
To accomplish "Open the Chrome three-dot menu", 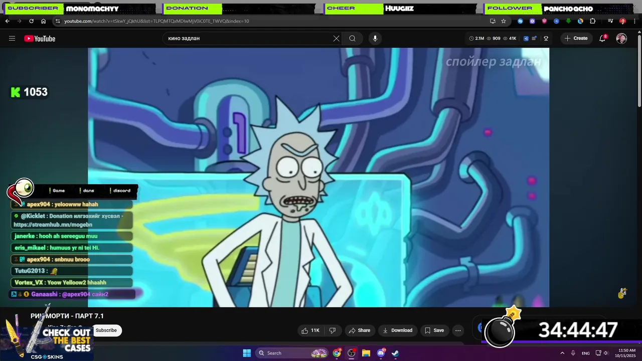I will click(x=634, y=21).
